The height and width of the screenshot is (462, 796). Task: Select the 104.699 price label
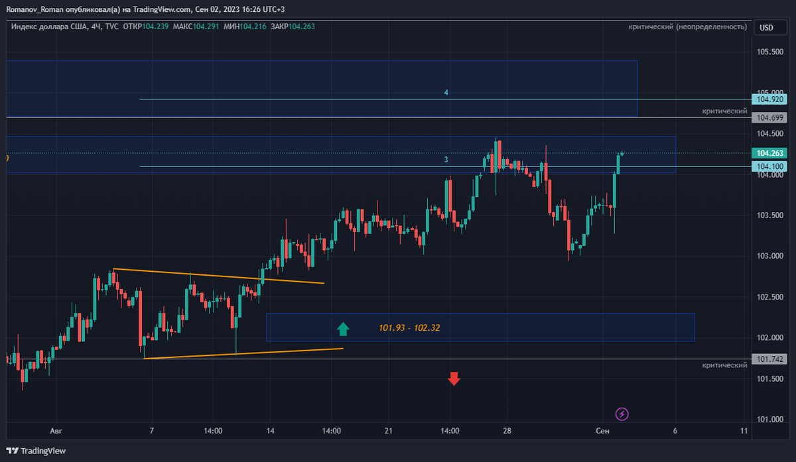(x=768, y=117)
